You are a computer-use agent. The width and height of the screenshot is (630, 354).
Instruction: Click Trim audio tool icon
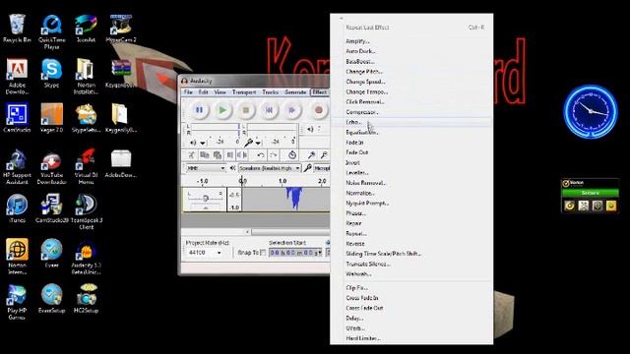pyautogui.click(x=230, y=155)
